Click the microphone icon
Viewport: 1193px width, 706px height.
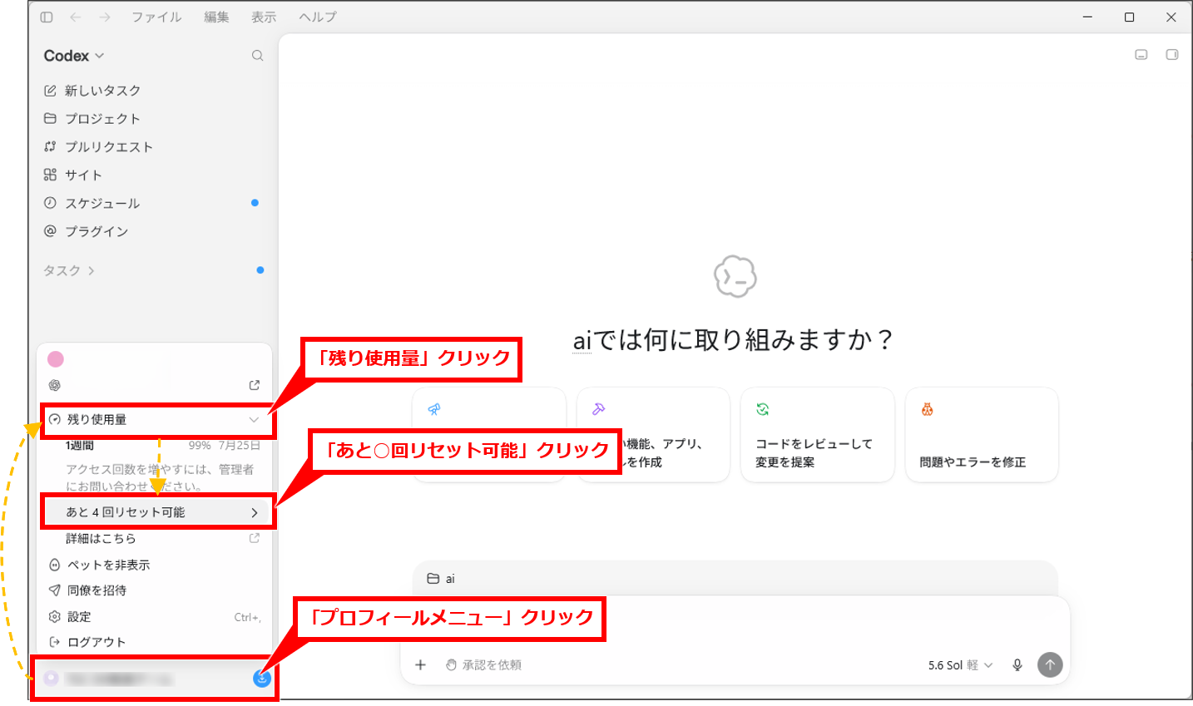(x=1017, y=665)
